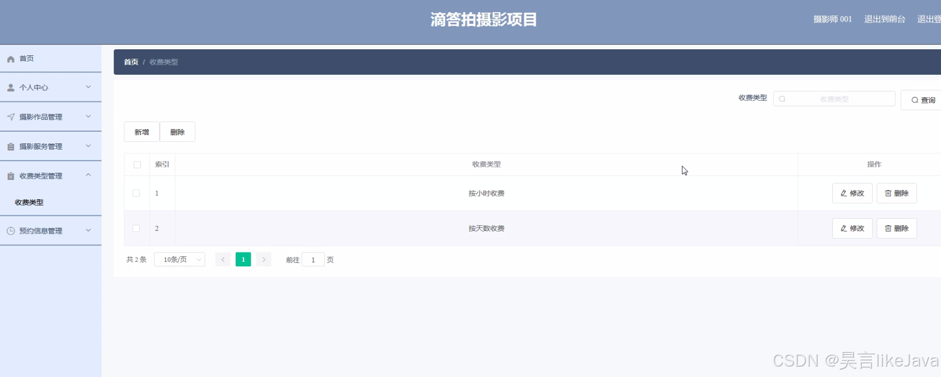Expand the 预约信息管理 chevron
Screen dimensions: 941x377
(x=88, y=230)
